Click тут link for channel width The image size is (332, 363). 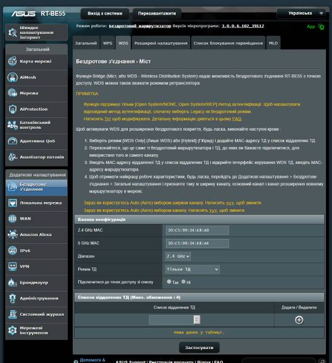point(230,203)
